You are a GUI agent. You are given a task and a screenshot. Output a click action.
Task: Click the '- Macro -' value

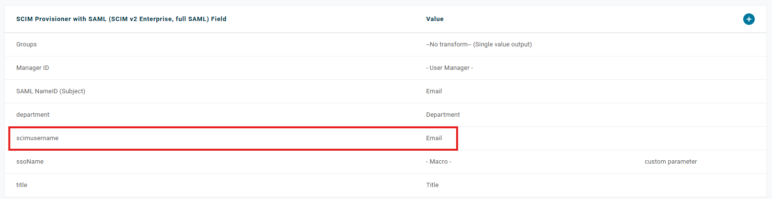click(x=438, y=162)
